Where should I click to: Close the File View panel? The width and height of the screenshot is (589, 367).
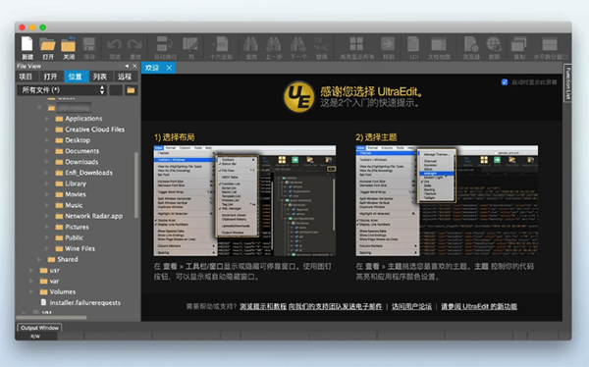134,66
